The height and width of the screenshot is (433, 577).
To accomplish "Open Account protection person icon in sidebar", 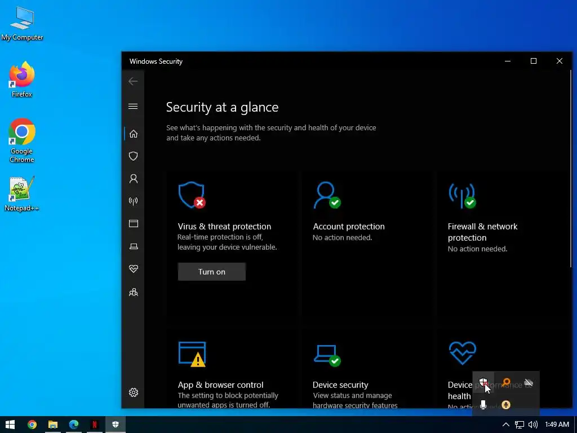I will pyautogui.click(x=133, y=179).
